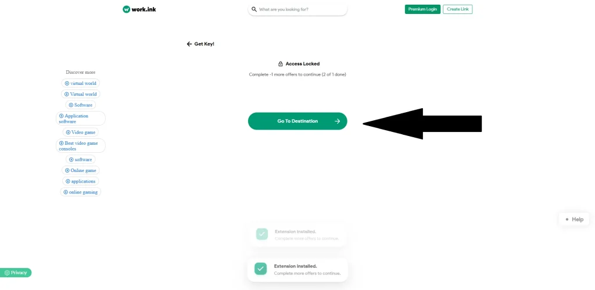Image resolution: width=595 pixels, height=290 pixels.
Task: Click the right arrow icon on Go To Destination
Action: (337, 121)
